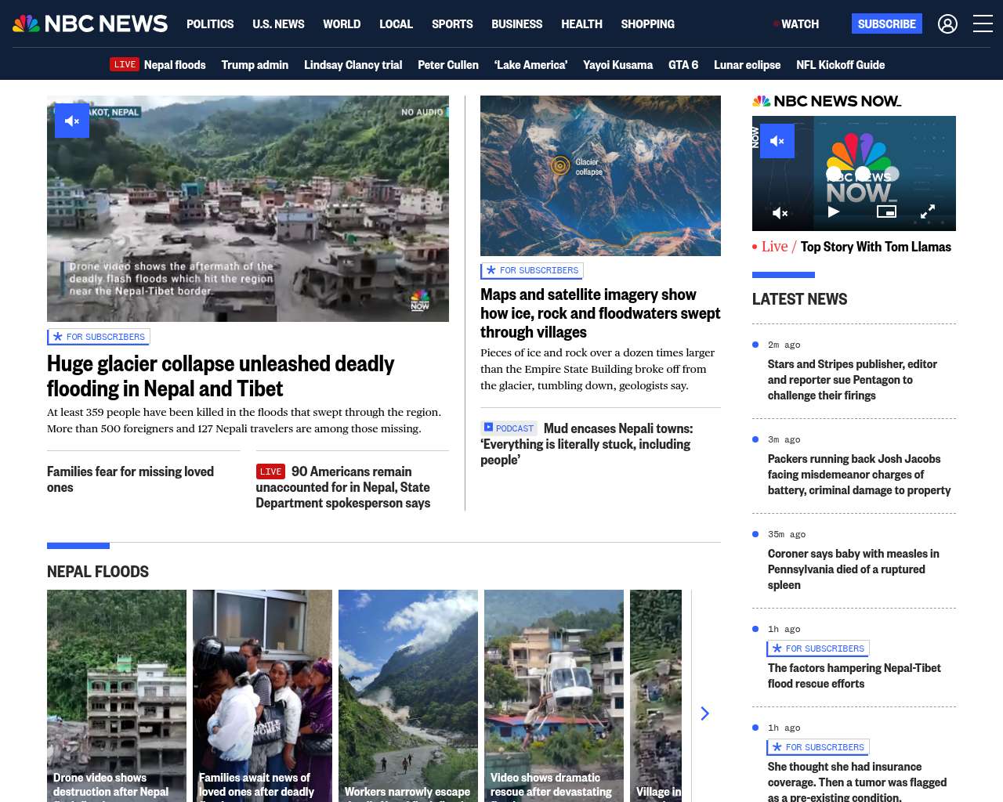Open the World menu item
The height and width of the screenshot is (802, 1003).
click(x=342, y=24)
